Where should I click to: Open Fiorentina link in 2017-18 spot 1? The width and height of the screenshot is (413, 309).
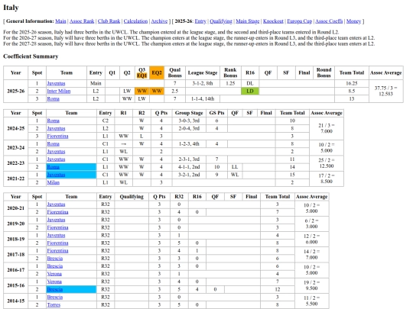pos(57,251)
